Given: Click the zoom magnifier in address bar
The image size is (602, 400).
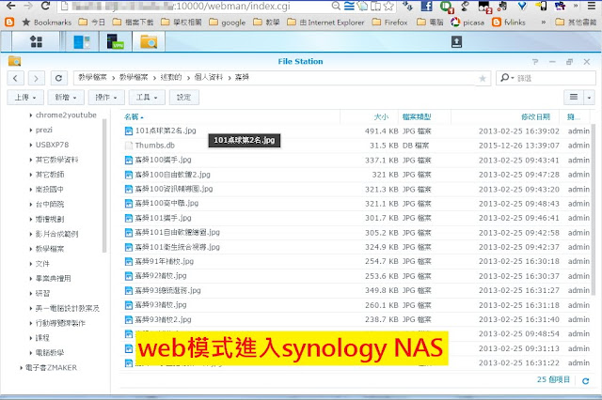Looking at the screenshot, I should click(x=336, y=6).
